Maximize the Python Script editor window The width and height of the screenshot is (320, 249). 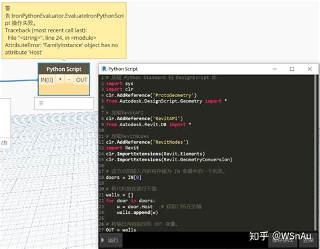pos(292,69)
